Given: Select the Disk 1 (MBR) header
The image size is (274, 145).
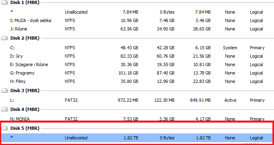Looking at the screenshot, I should click(x=25, y=3).
